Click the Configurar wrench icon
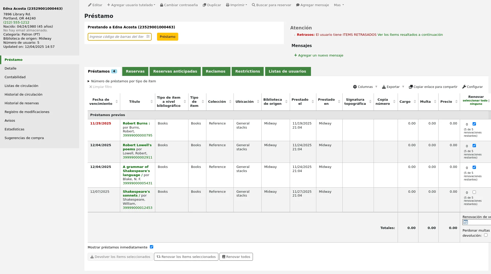 464,87
